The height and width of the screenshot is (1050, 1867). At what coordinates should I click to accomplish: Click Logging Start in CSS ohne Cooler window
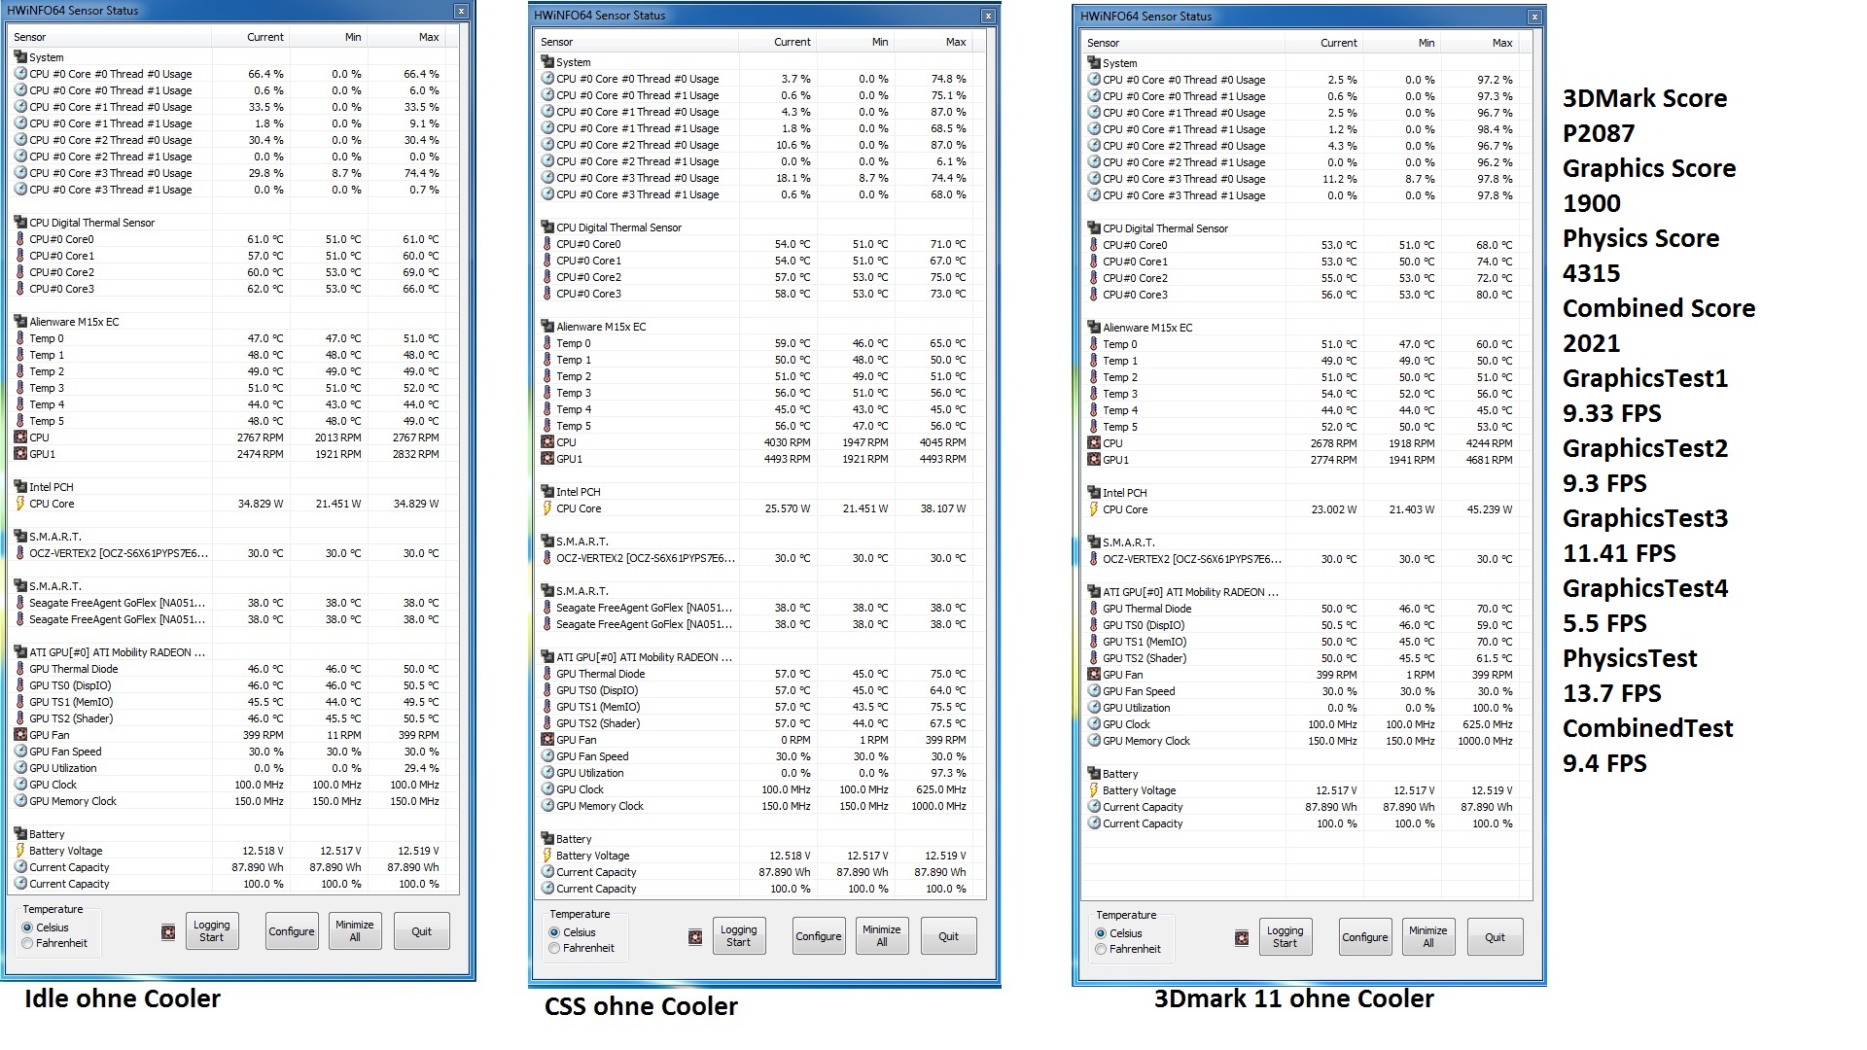point(739,936)
